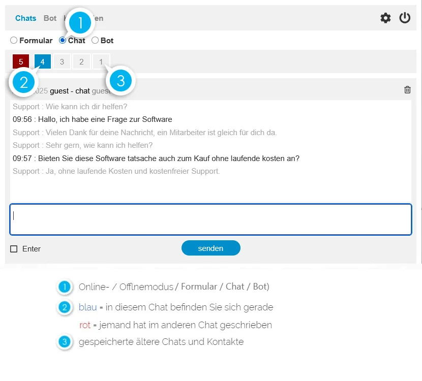Open the Chats menu item
This screenshot has width=422, height=381.
click(x=26, y=18)
